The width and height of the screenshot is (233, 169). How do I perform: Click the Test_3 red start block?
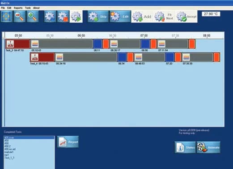pyautogui.click(x=18, y=44)
